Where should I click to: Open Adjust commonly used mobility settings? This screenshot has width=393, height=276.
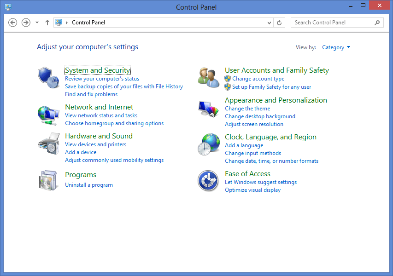(x=114, y=160)
